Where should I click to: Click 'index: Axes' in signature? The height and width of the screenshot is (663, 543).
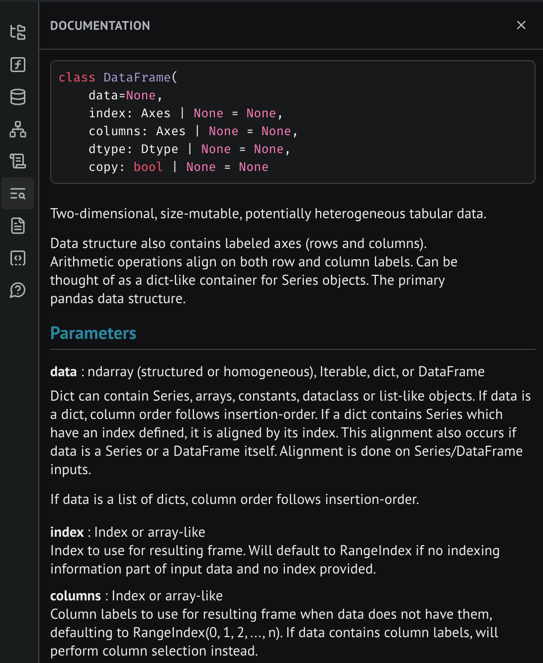point(129,113)
